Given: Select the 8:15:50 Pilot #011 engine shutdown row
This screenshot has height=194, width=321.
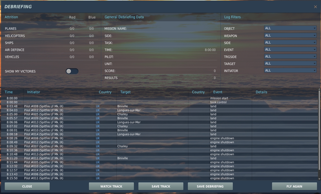Looking at the screenshot, I should click(159, 178).
